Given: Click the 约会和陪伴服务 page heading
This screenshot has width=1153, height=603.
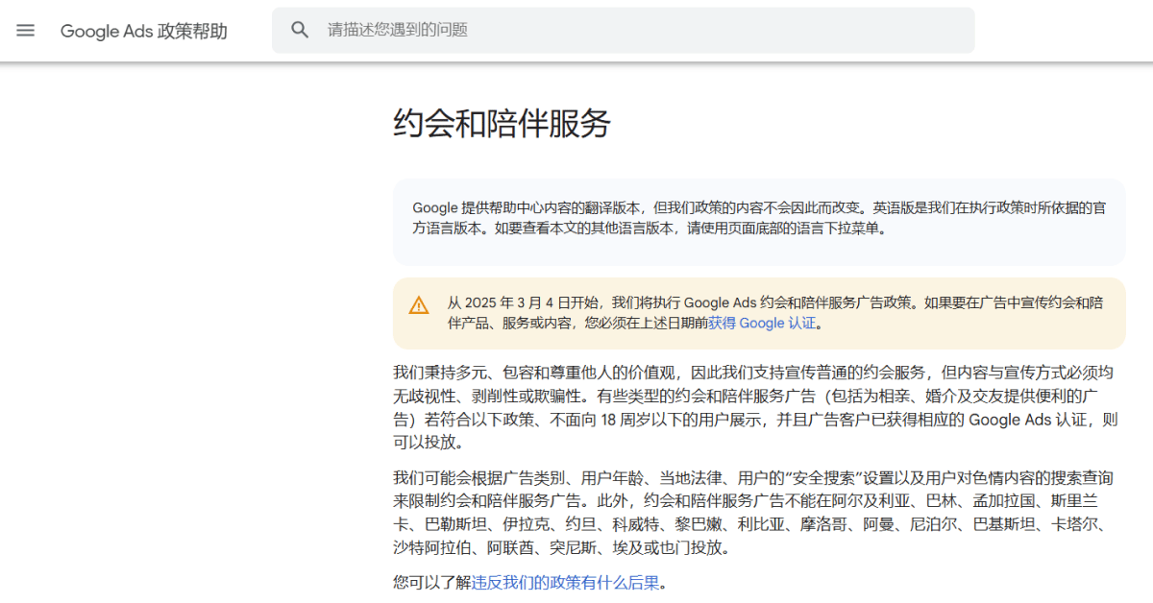Looking at the screenshot, I should (503, 124).
